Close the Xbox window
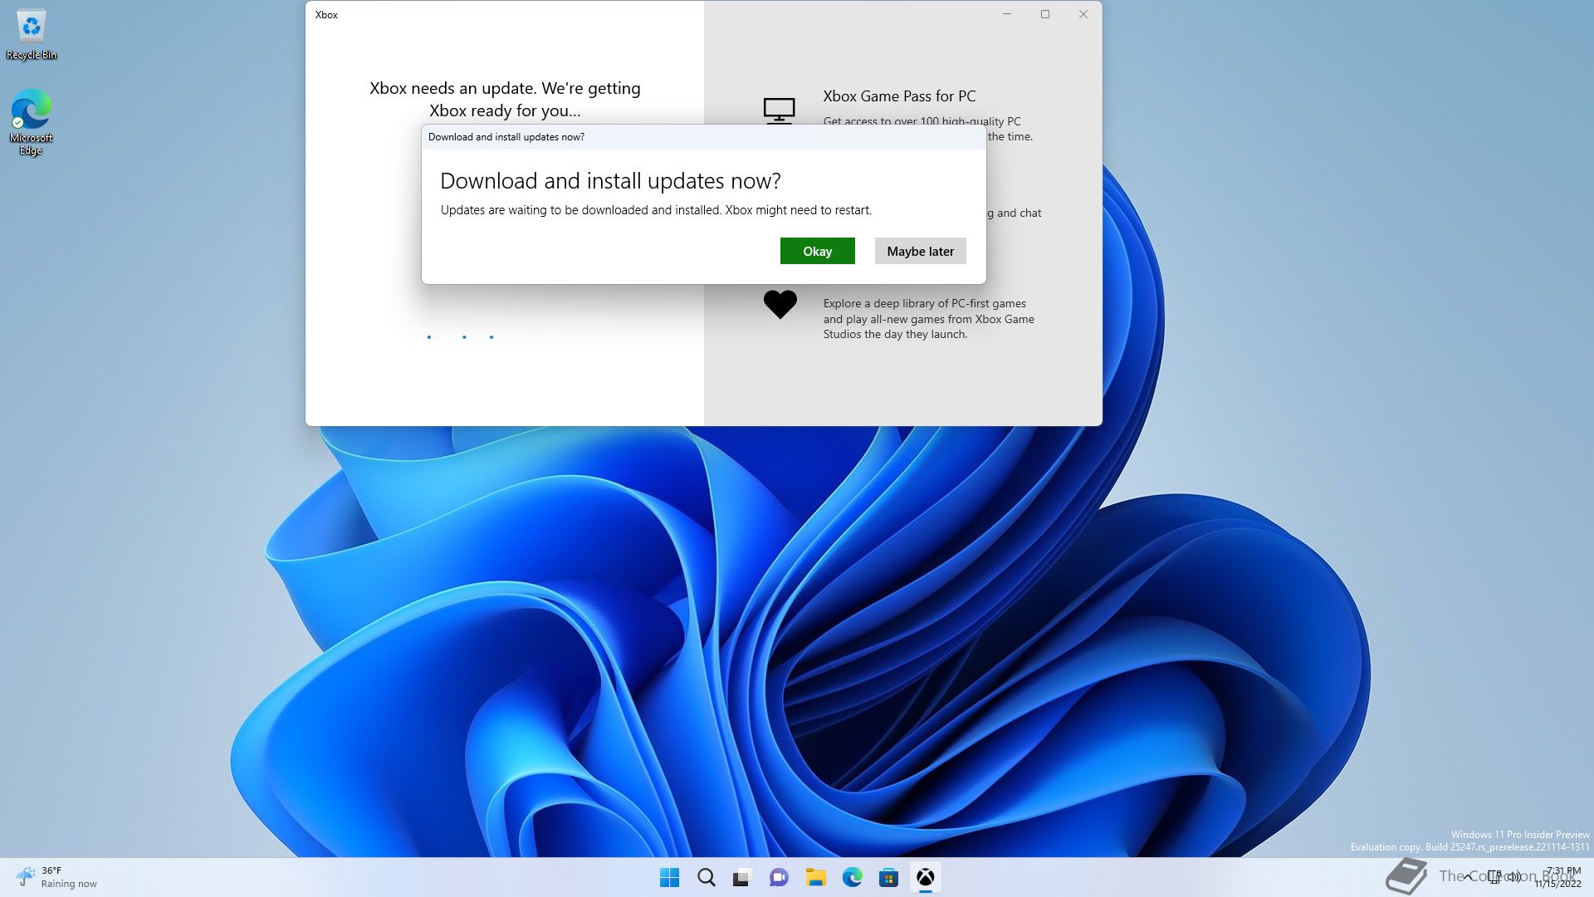Image resolution: width=1594 pixels, height=897 pixels. click(x=1083, y=14)
